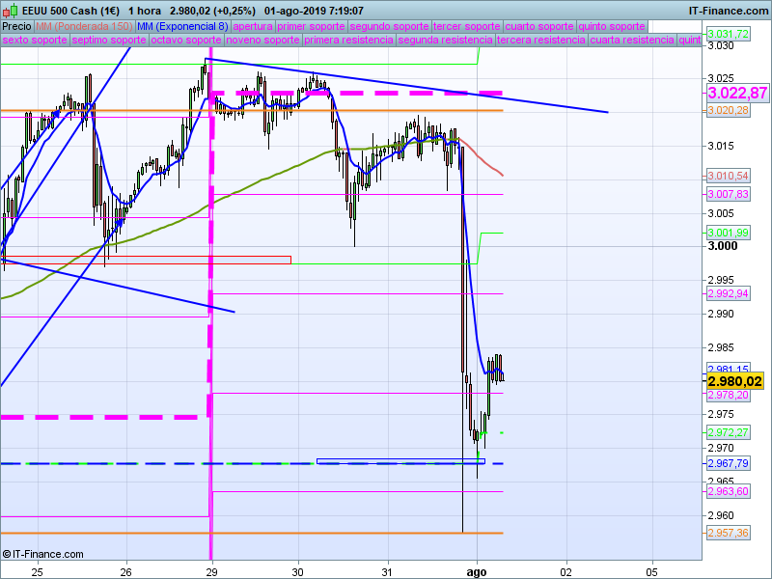
Task: Open the primer soporte label
Action: tap(311, 27)
